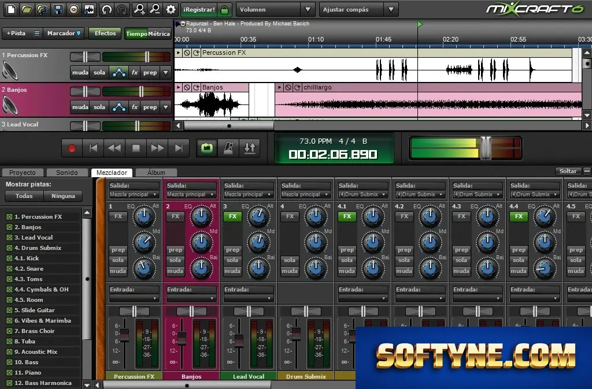Burn to CD disc icon
Screen dimensions: 592x389
coord(73,9)
